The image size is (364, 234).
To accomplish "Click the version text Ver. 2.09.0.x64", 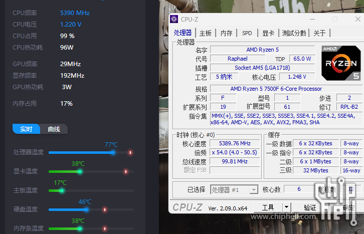I will [228, 208].
